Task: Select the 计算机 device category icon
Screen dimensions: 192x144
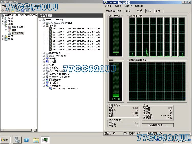Action: (x=47, y=59)
